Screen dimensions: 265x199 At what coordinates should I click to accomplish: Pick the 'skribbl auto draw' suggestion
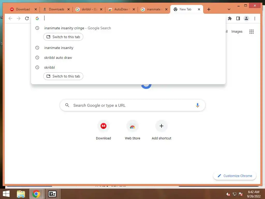pyautogui.click(x=128, y=58)
